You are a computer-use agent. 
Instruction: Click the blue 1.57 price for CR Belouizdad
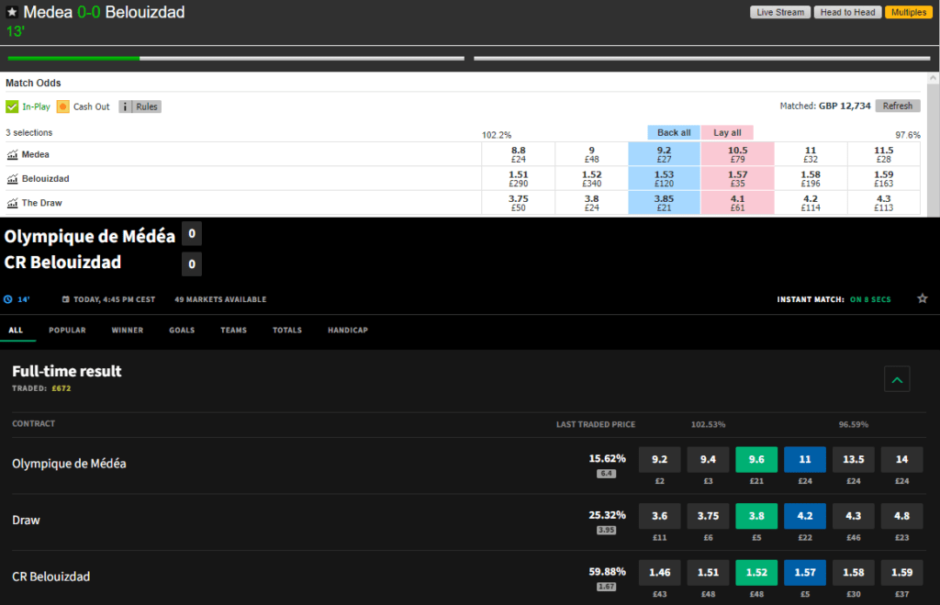point(805,573)
